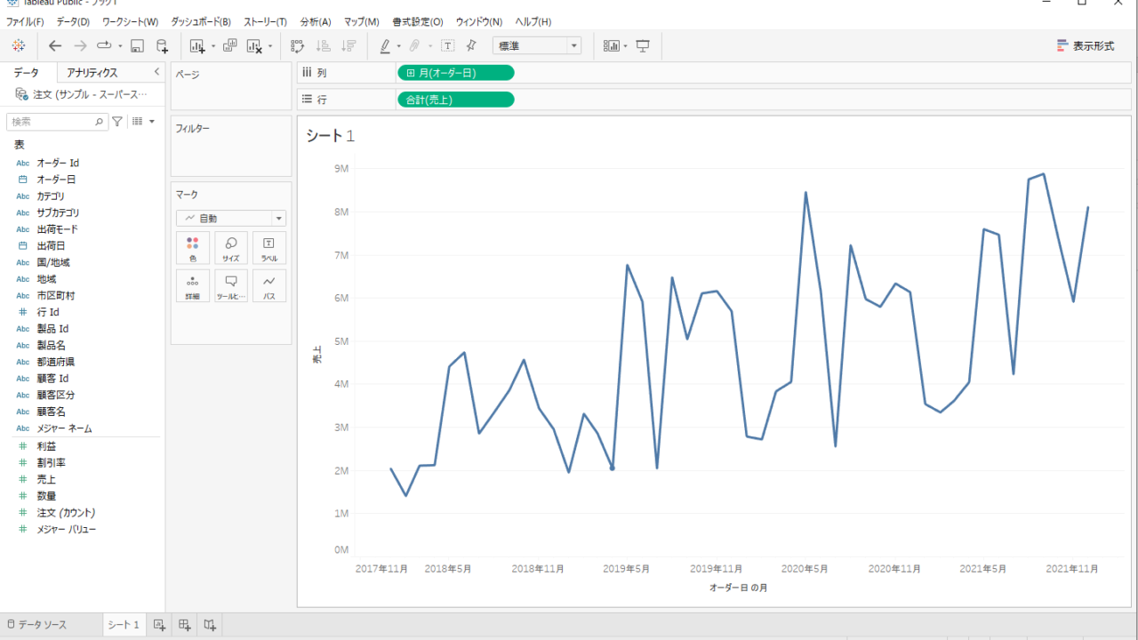Open the 分析(A) menu
The image size is (1138, 640).
(316, 21)
